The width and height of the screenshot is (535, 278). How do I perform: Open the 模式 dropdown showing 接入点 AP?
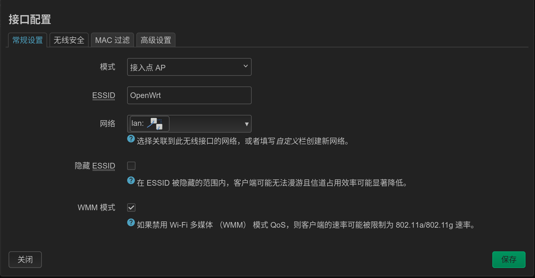click(189, 67)
